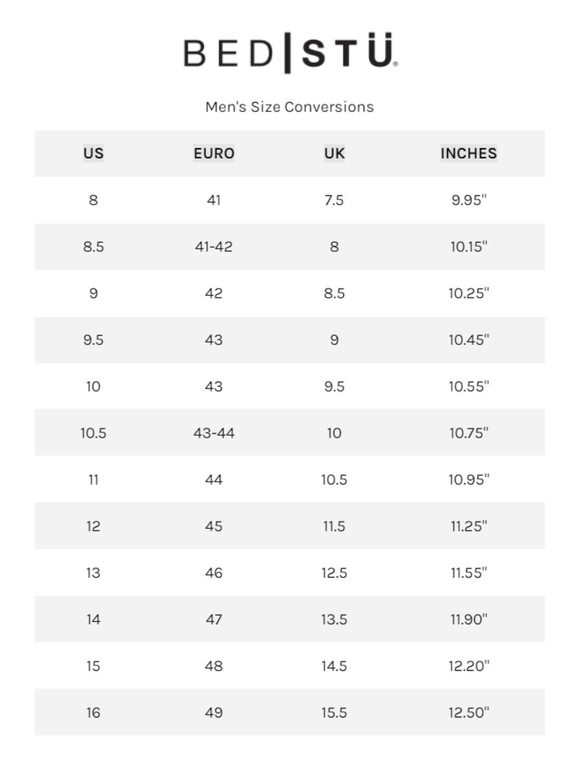The image size is (583, 777).
Task: Click EURO size 48 cell
Action: [214, 666]
